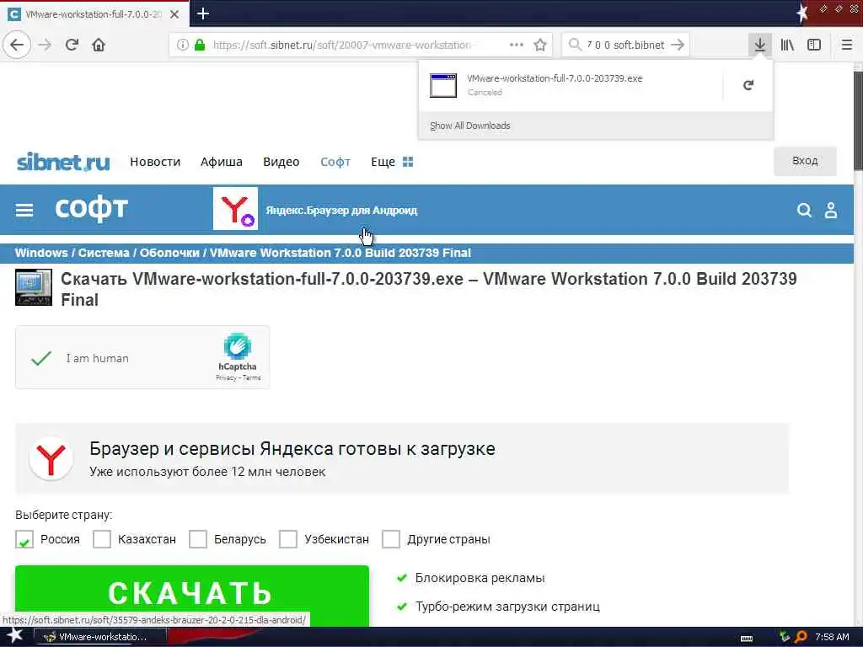Open hCaptcha Terms link
863x647 pixels.
251,377
